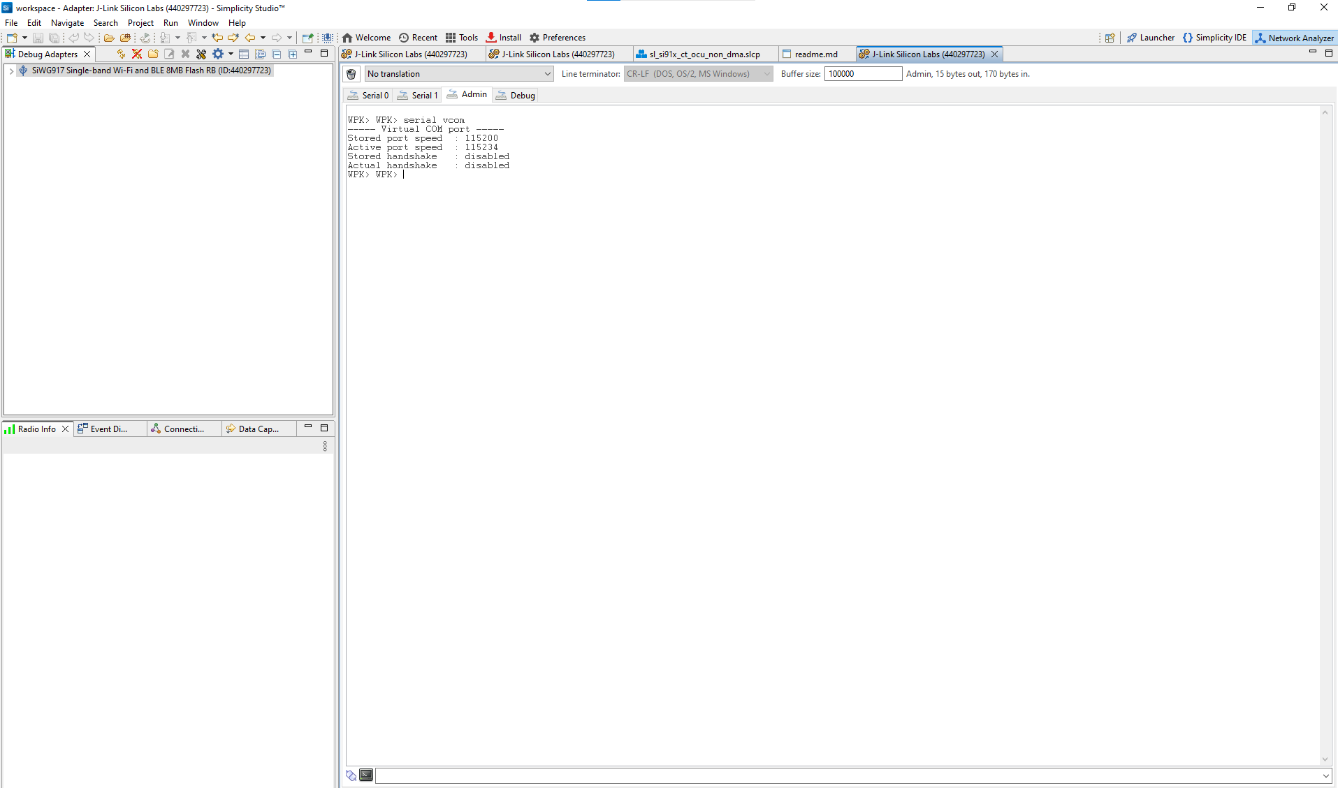Click the trash can clear console icon
1338x788 pixels.
pos(351,74)
